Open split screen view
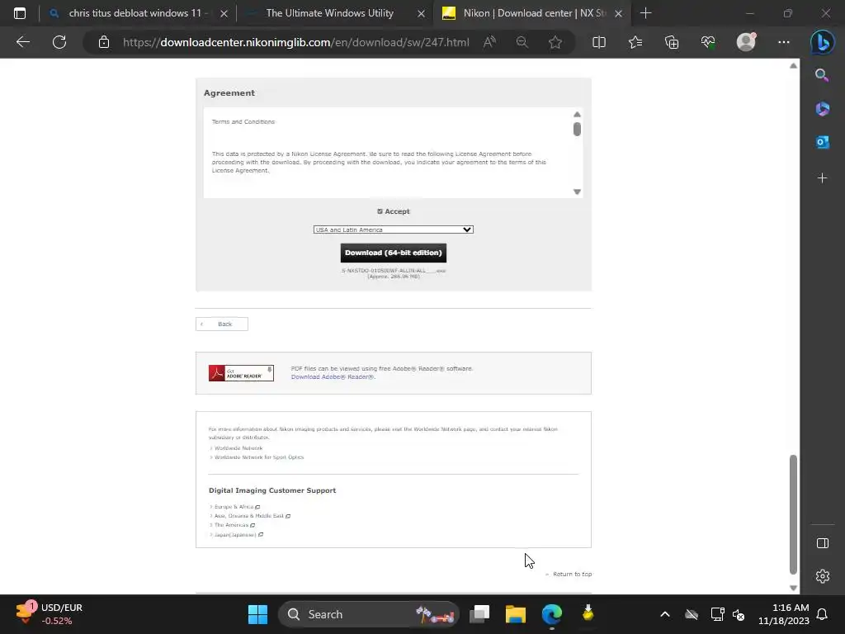The image size is (845, 634). [599, 42]
